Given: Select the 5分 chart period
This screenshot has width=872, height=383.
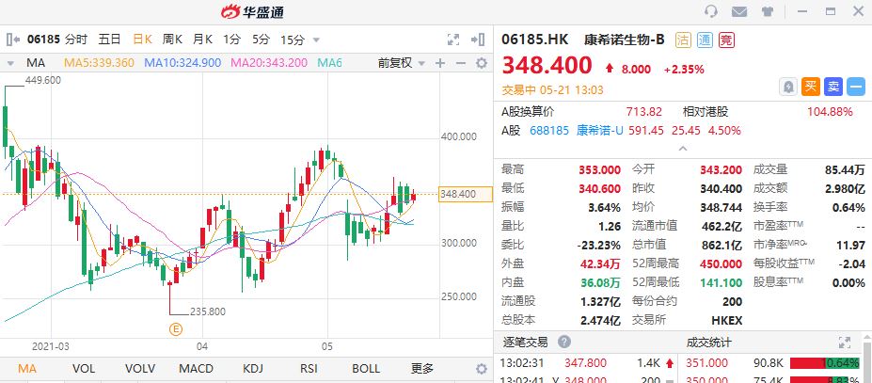Looking at the screenshot, I should click(x=261, y=40).
